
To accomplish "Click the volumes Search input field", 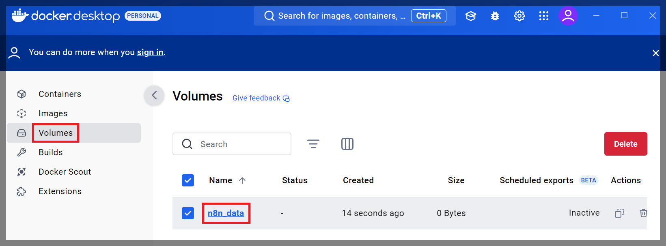I will 232,144.
